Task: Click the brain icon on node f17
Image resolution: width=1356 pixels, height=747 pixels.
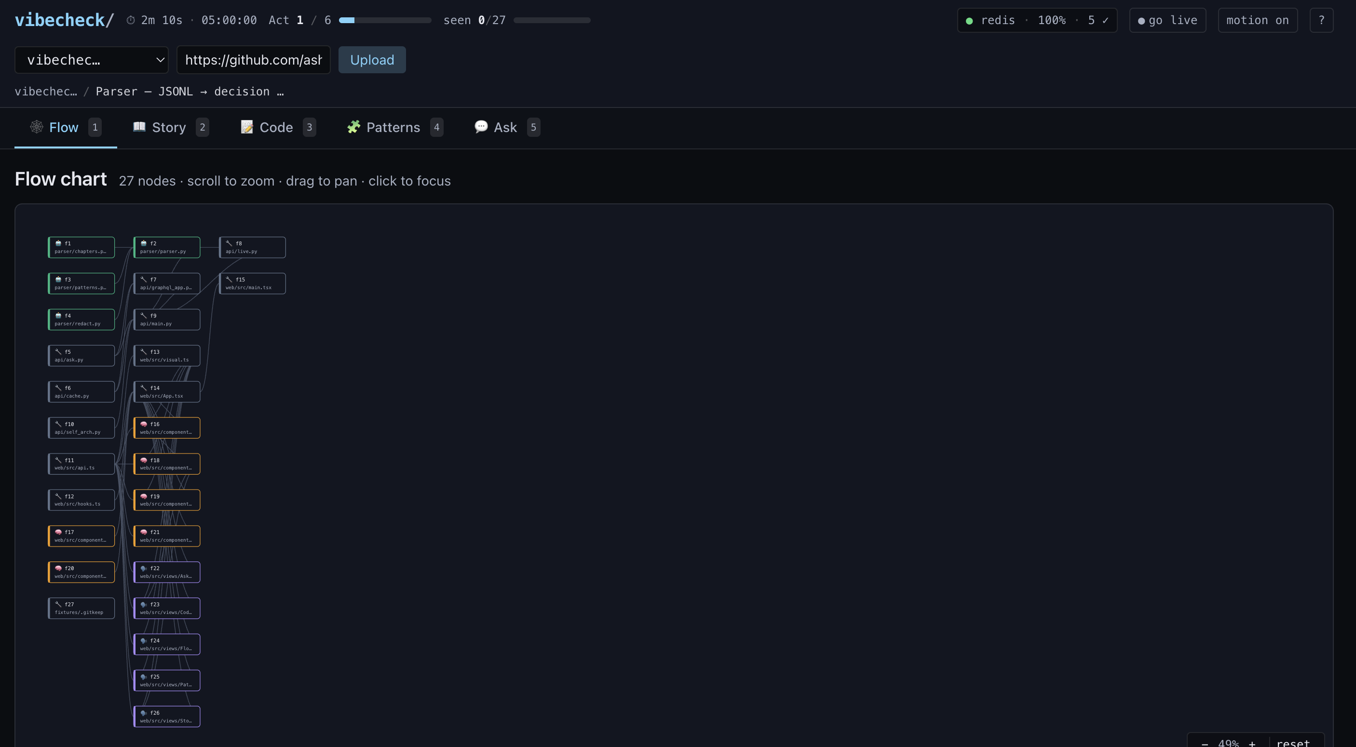Action: pos(58,532)
